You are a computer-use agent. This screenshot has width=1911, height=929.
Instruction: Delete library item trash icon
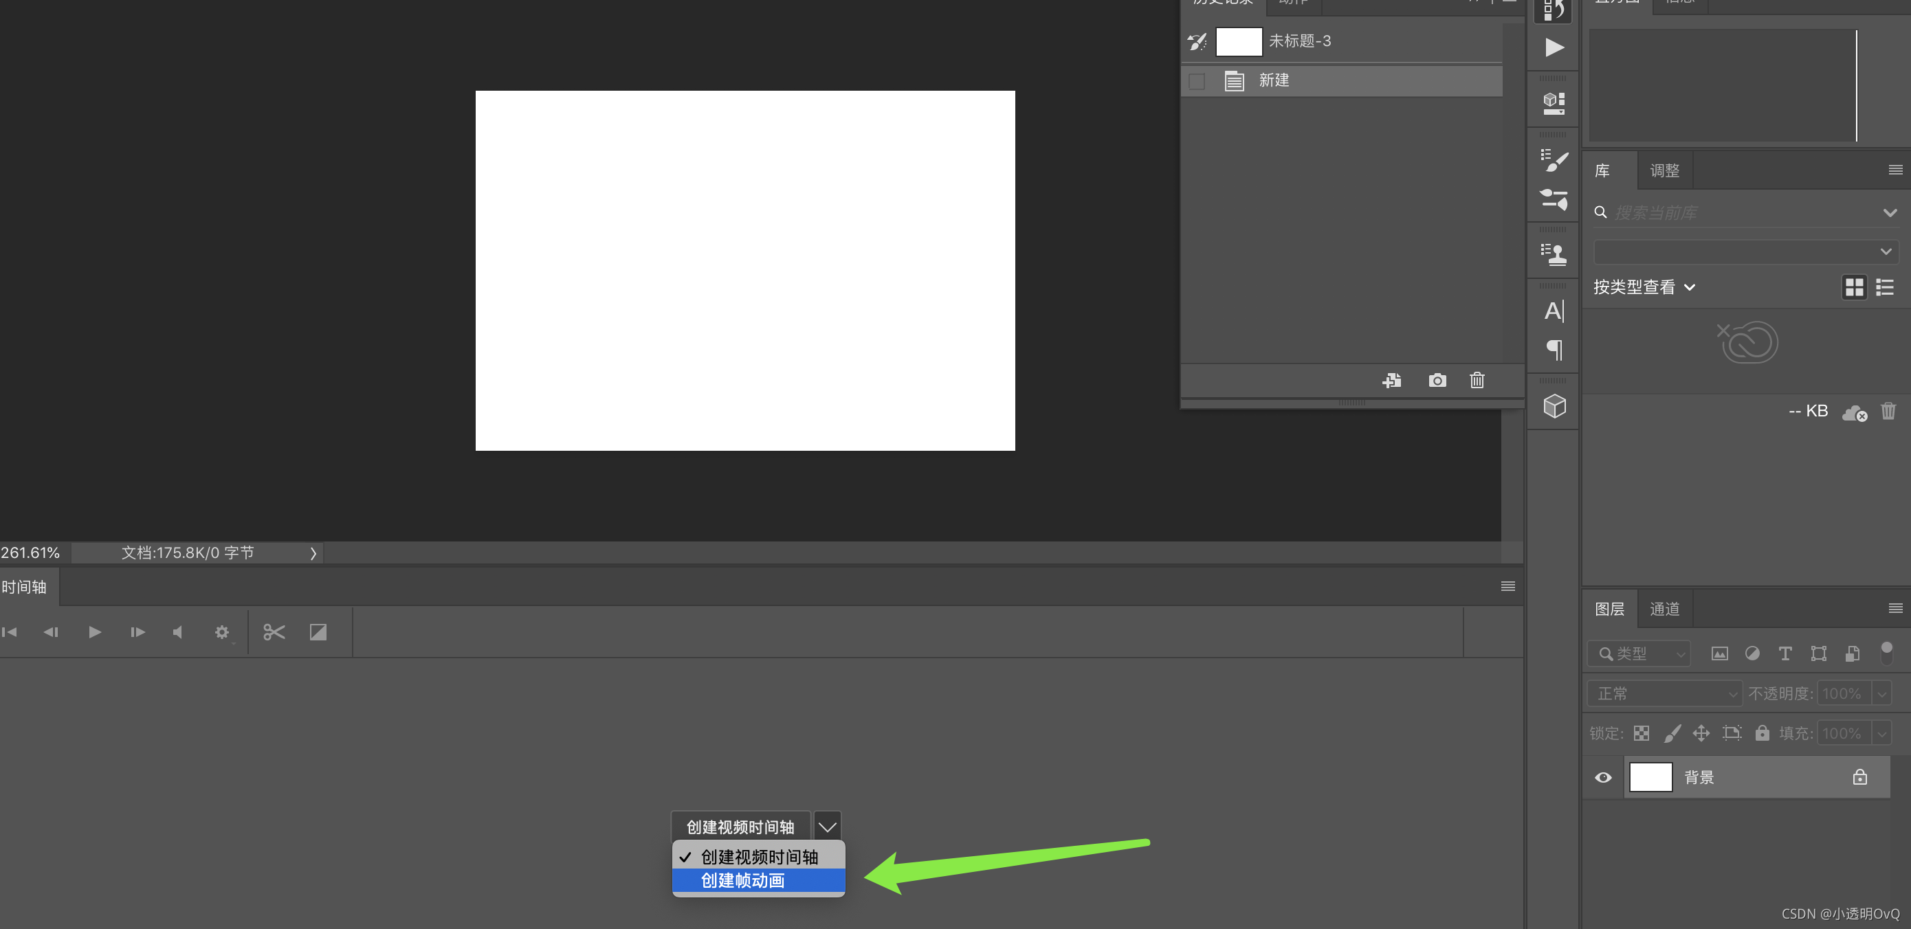[x=1888, y=411]
